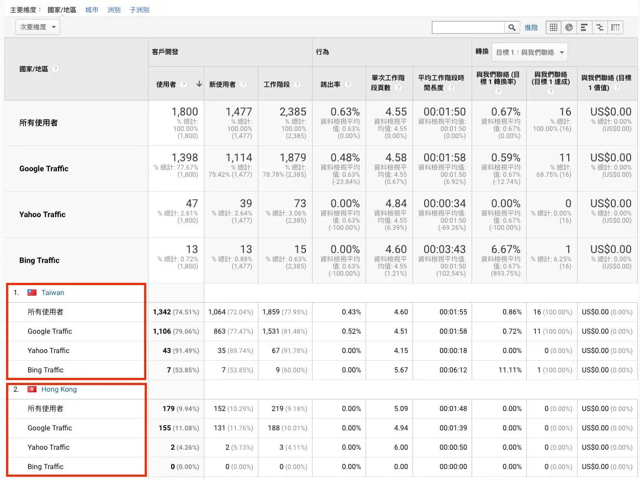Switch to pivot table view icon

[615, 28]
